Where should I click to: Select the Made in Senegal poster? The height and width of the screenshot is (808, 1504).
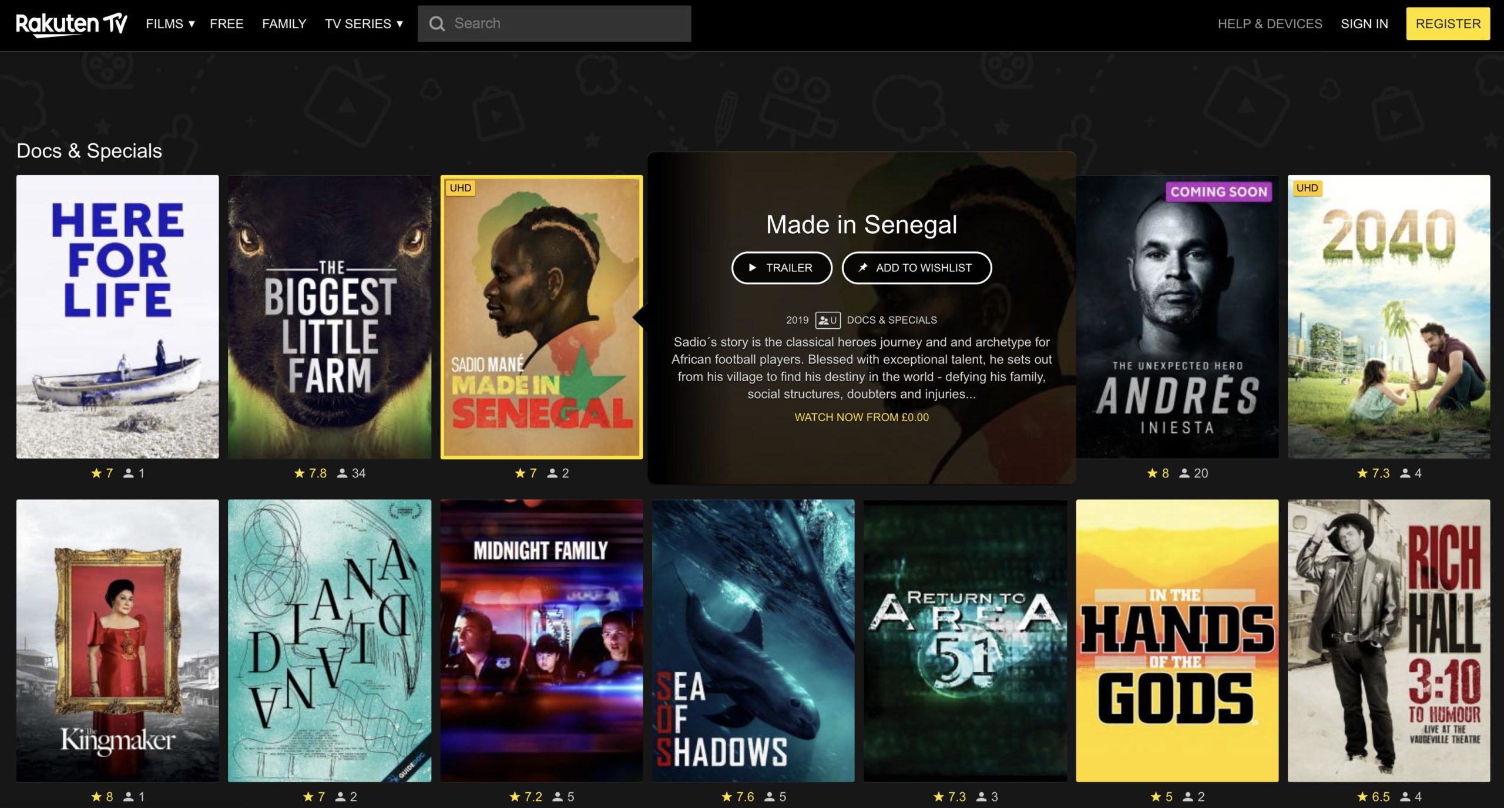pyautogui.click(x=542, y=317)
